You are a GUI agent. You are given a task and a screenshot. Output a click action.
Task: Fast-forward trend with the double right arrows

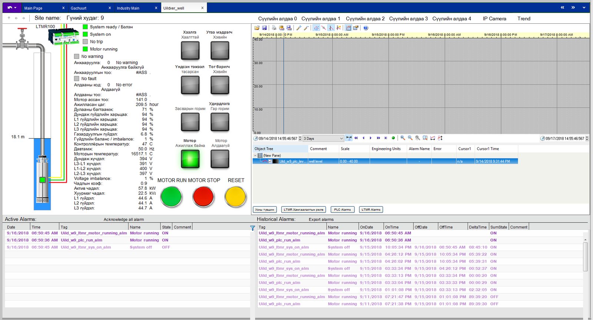click(x=378, y=138)
